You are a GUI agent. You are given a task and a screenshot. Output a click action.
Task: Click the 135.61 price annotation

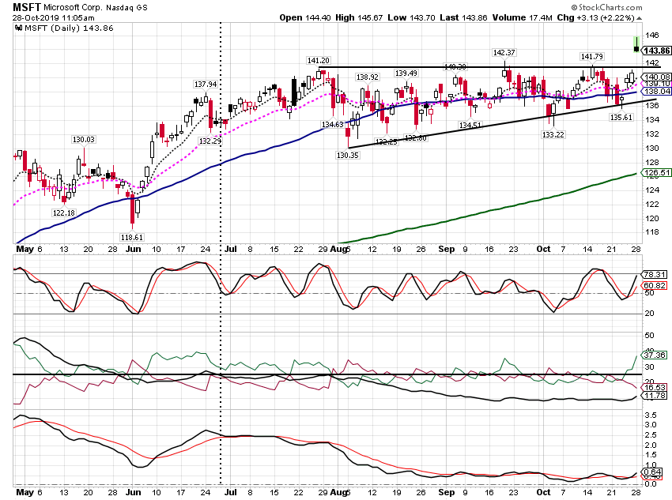click(x=621, y=117)
